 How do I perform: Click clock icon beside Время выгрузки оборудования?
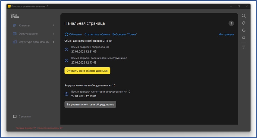66,49
